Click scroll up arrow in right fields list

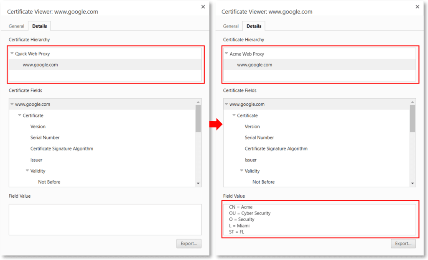coord(413,102)
